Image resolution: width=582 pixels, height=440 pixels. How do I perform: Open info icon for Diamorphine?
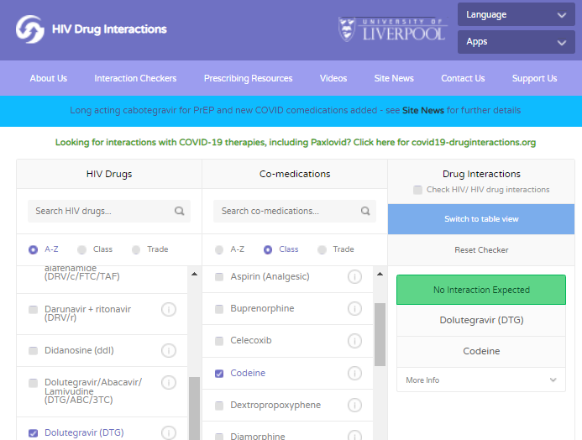tap(355, 435)
